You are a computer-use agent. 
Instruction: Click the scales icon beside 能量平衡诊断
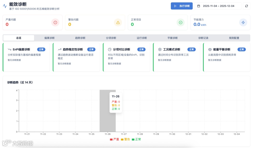tap(210, 50)
